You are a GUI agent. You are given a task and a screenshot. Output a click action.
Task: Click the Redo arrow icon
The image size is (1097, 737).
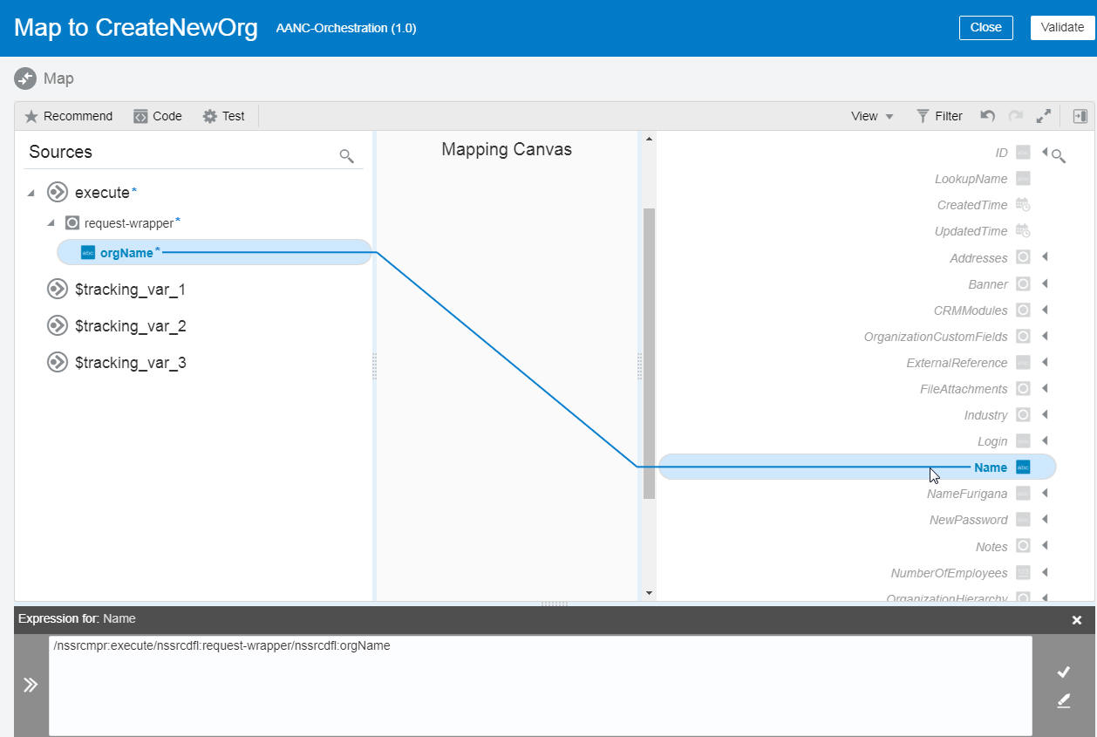click(x=1014, y=115)
